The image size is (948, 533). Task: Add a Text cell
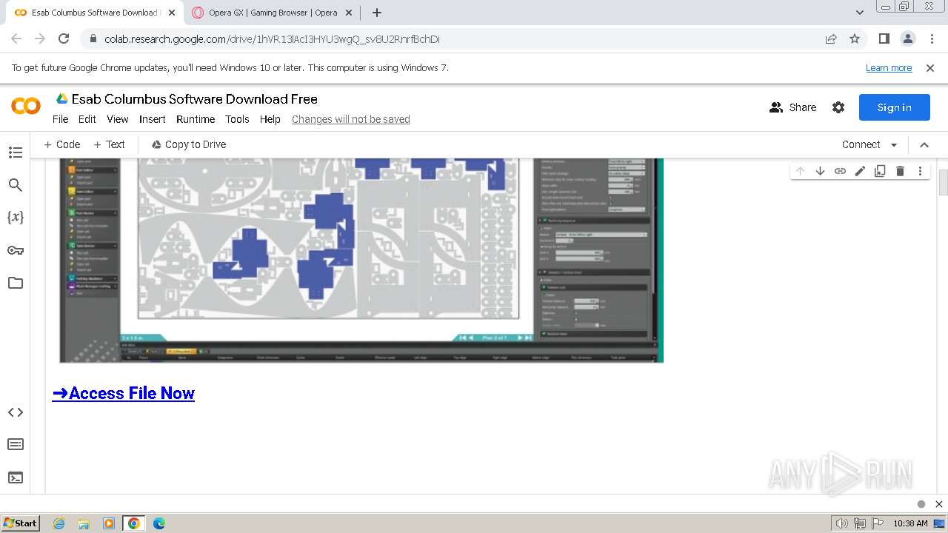[x=109, y=144]
